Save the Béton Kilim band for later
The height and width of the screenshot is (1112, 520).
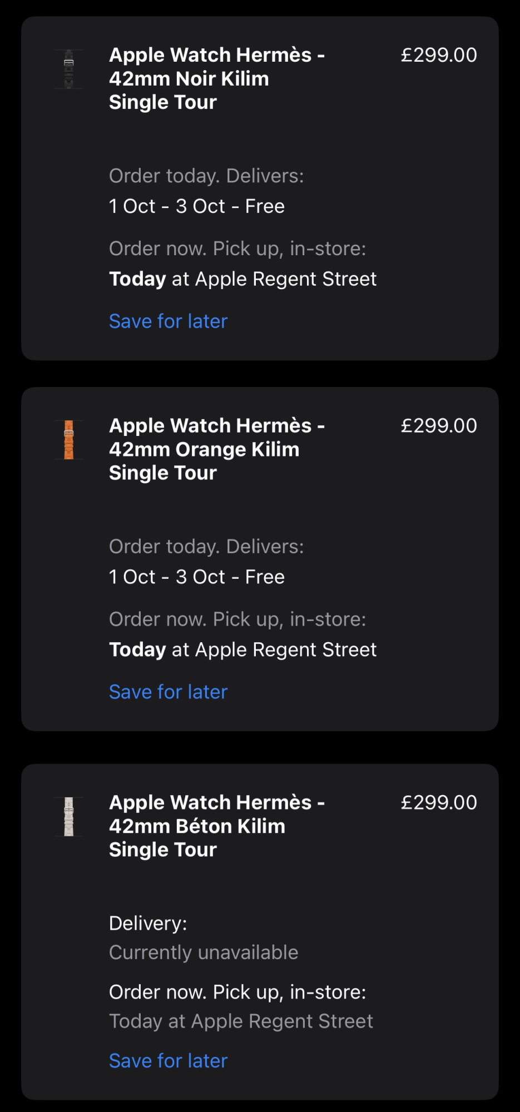[x=169, y=1061]
